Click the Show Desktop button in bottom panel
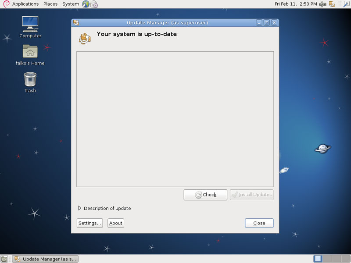Image resolution: width=351 pixels, height=263 pixels. 4,259
